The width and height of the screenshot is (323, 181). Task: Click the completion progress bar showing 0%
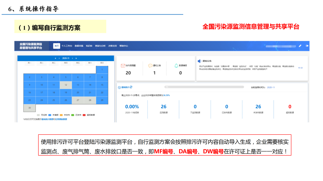204,87
